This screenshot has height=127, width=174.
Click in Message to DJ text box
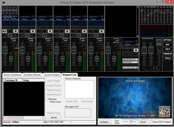pyautogui.click(x=78, y=113)
